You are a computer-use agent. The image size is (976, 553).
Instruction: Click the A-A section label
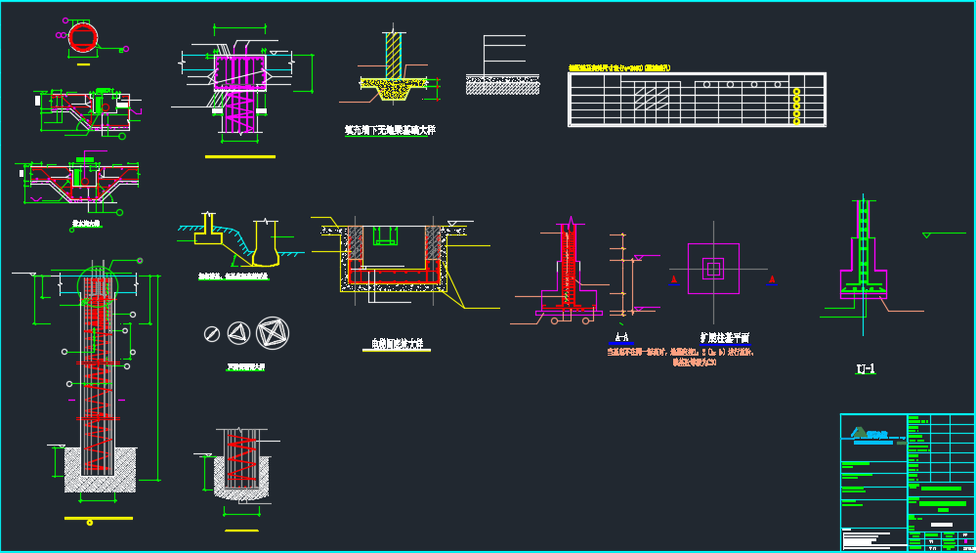click(x=621, y=337)
